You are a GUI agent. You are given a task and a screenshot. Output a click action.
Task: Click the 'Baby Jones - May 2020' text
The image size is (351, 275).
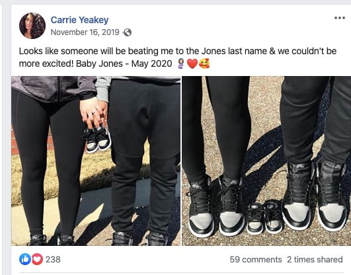[x=124, y=64]
